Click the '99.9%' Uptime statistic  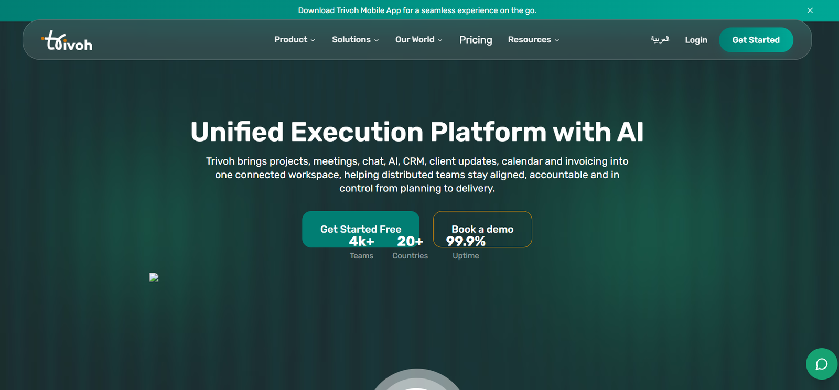pos(466,241)
